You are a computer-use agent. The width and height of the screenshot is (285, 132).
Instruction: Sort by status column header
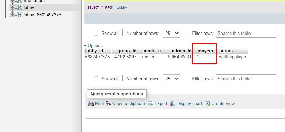pos(226,51)
